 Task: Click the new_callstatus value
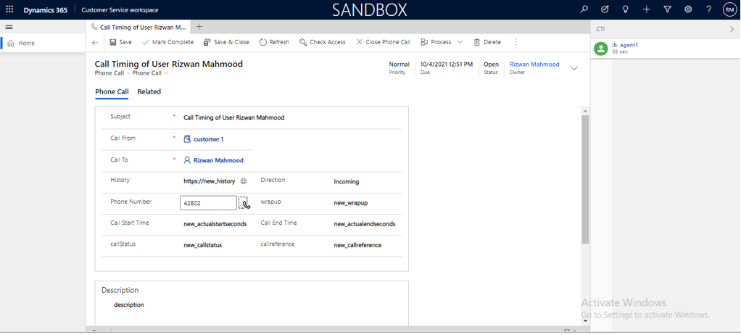click(x=203, y=245)
